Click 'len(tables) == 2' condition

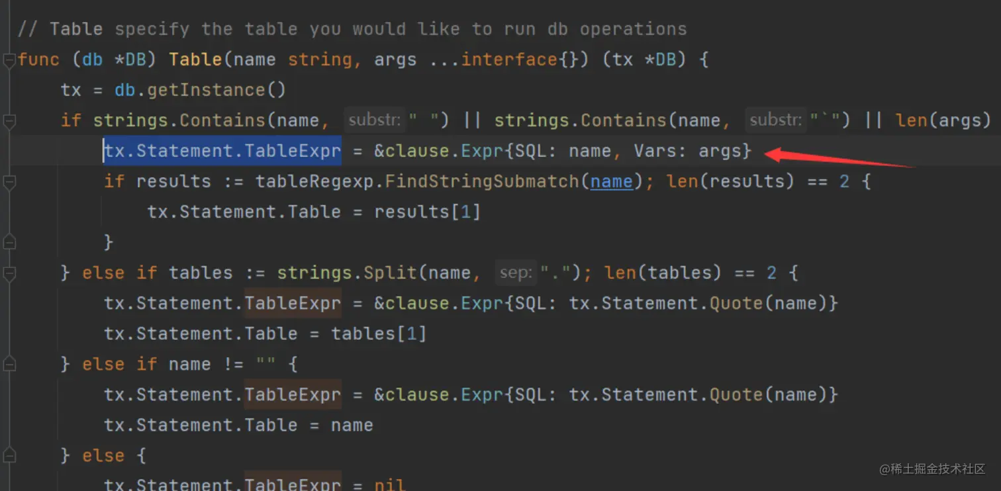tap(691, 273)
